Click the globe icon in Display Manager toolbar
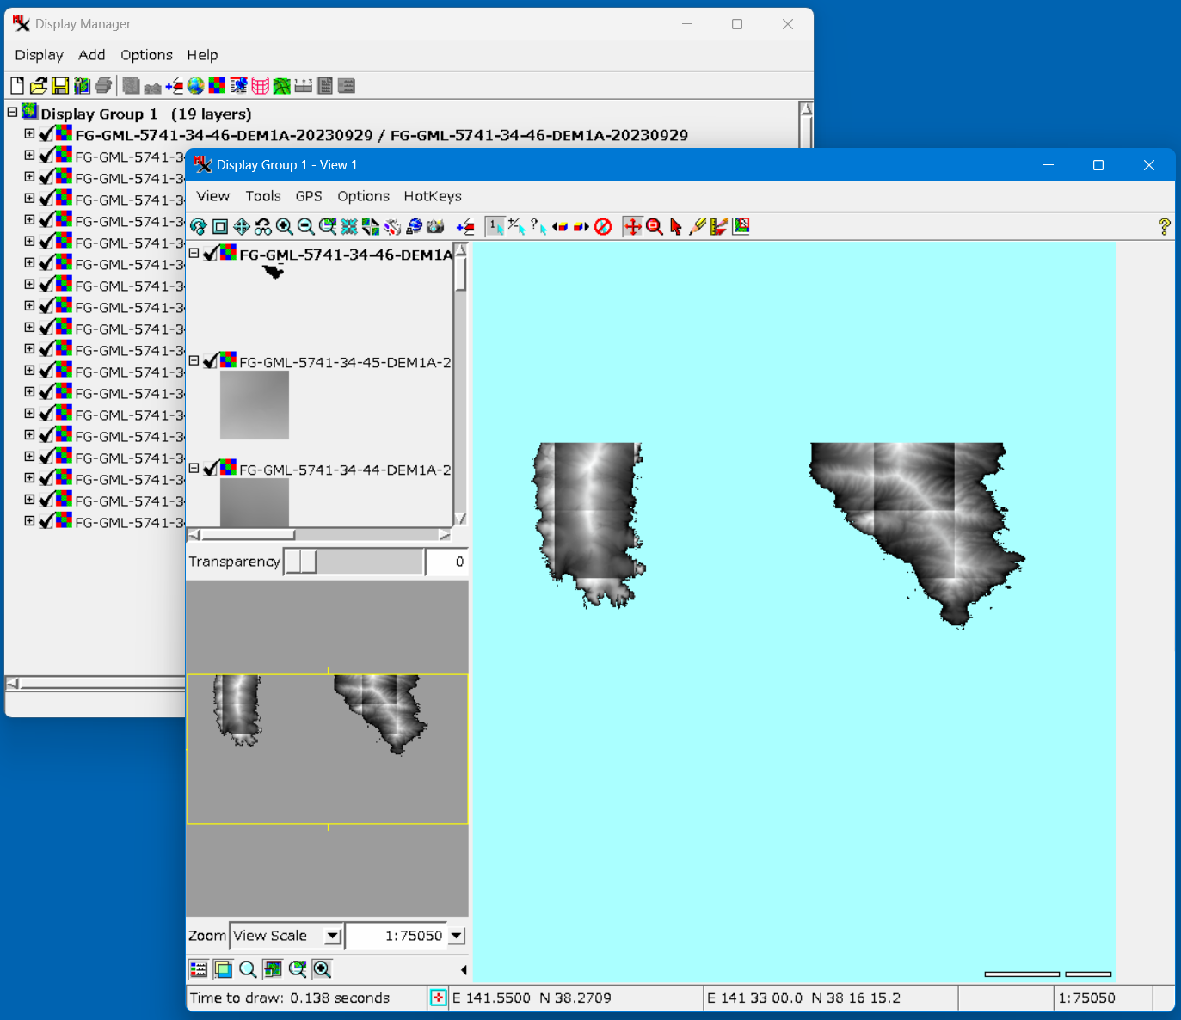Viewport: 1181px width, 1020px height. coord(196,85)
